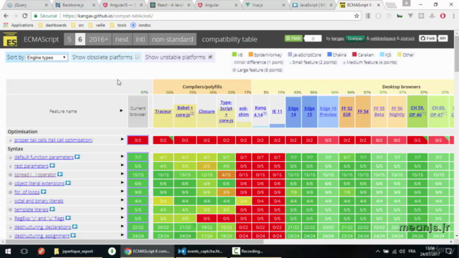This screenshot has width=459, height=258.
Task: Click the info icon next to spread operator
Action: pos(60,174)
